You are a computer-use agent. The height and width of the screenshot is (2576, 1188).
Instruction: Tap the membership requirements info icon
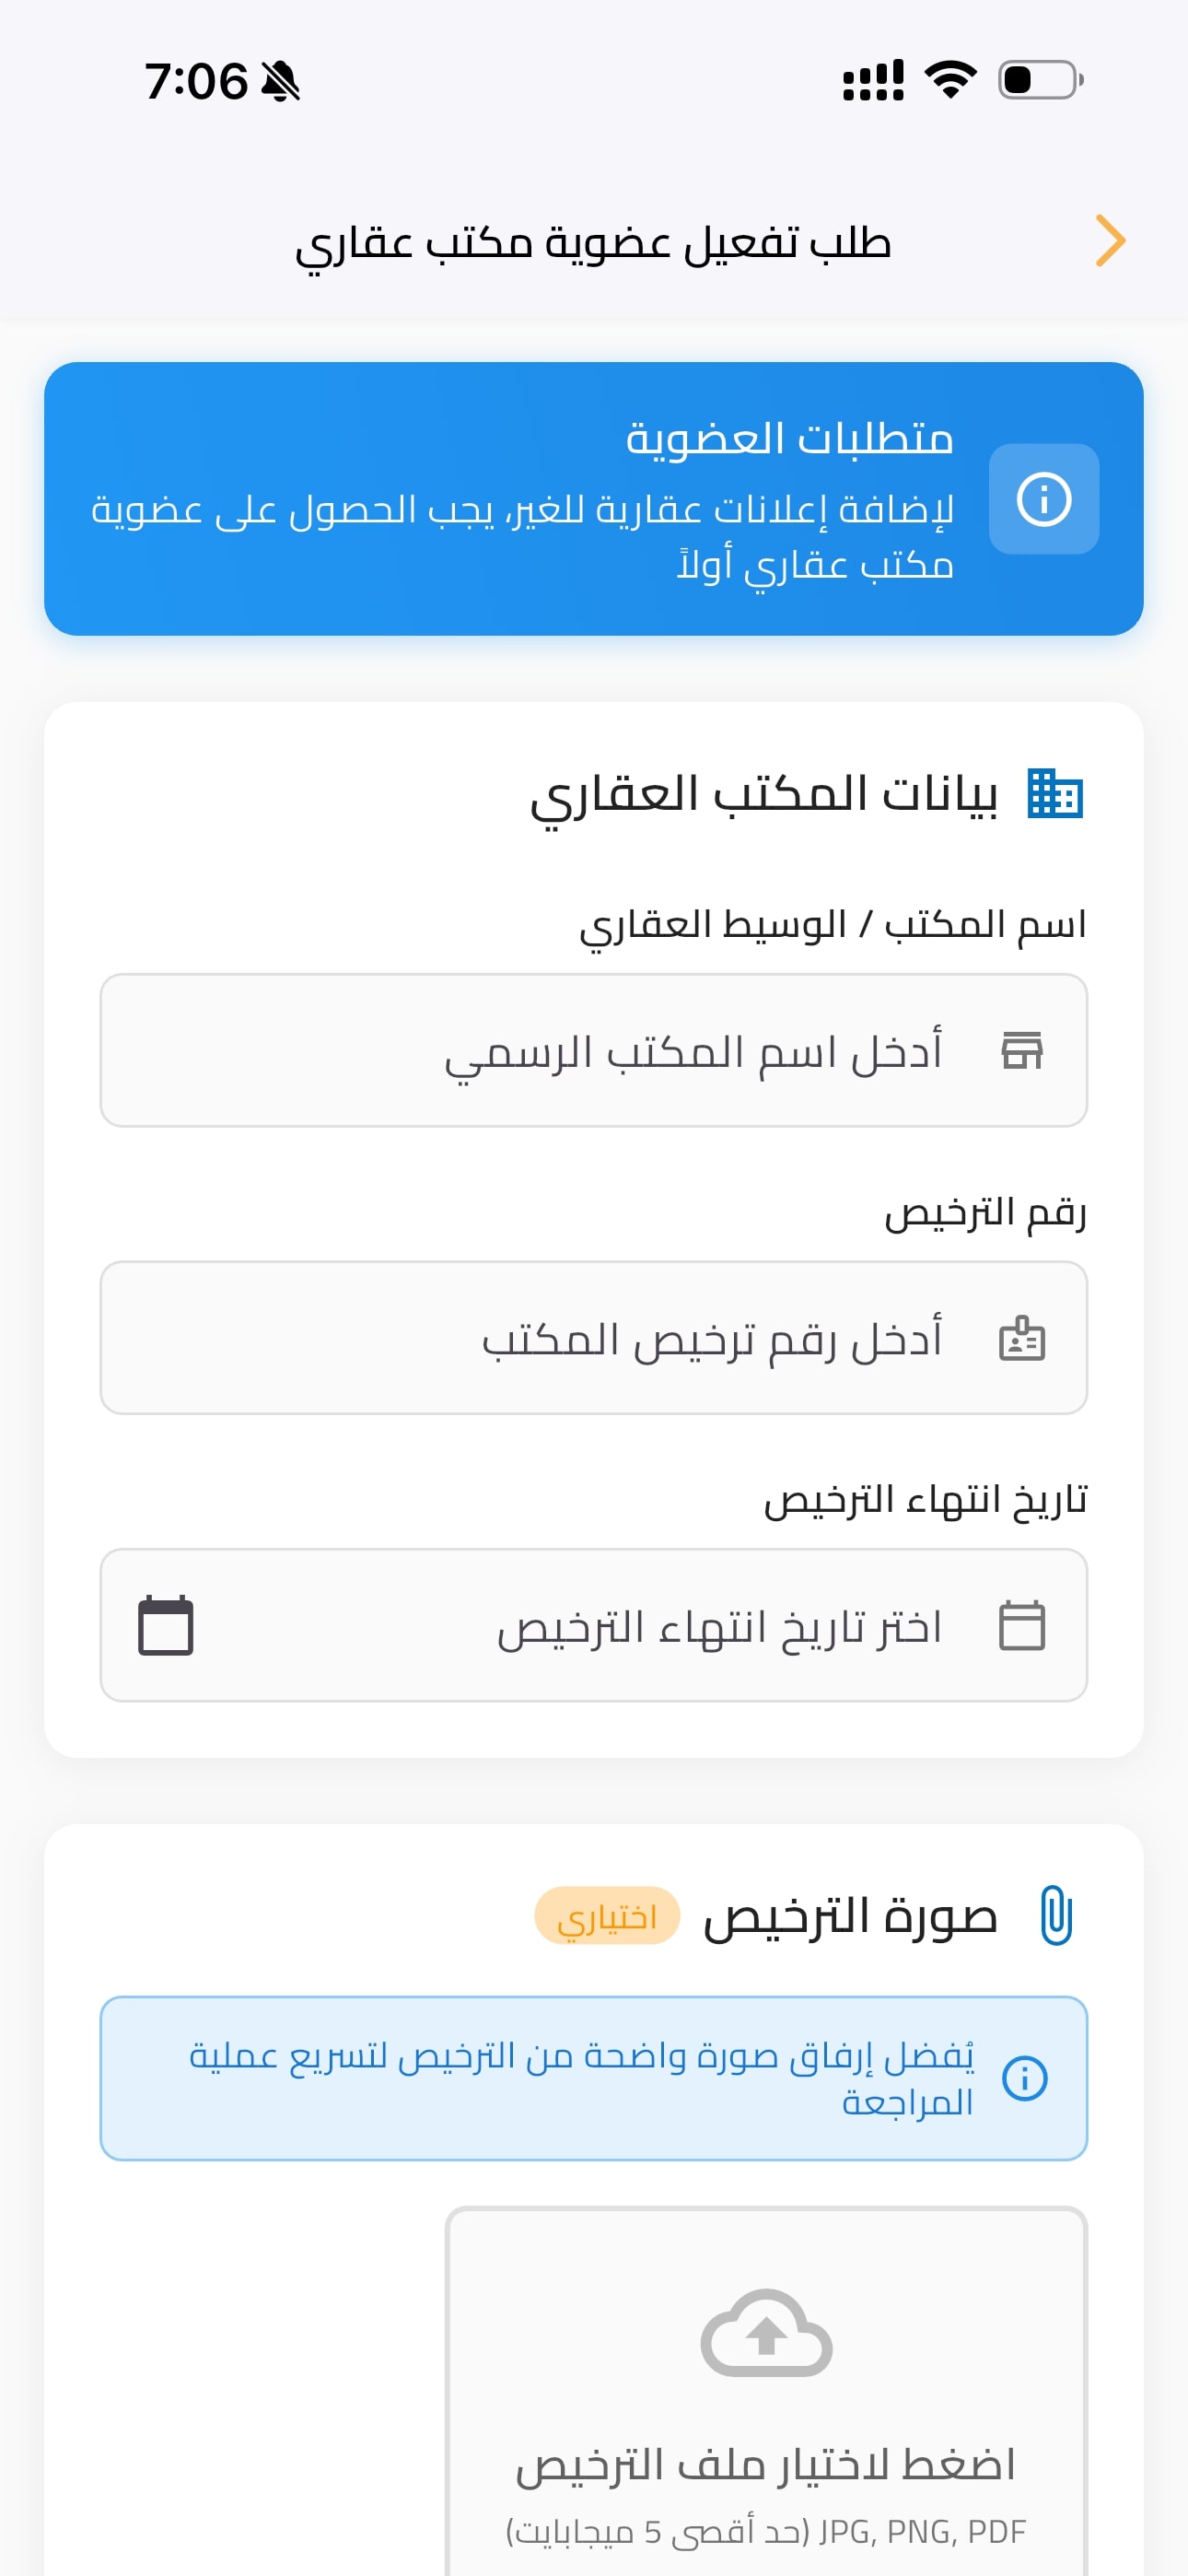[1043, 499]
